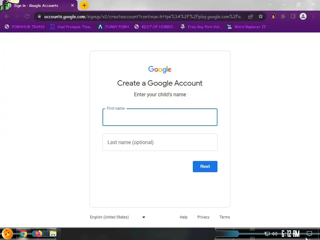This screenshot has height=240, width=320.
Task: Open the Word Replacer II bookmark
Action: pyautogui.click(x=247, y=27)
